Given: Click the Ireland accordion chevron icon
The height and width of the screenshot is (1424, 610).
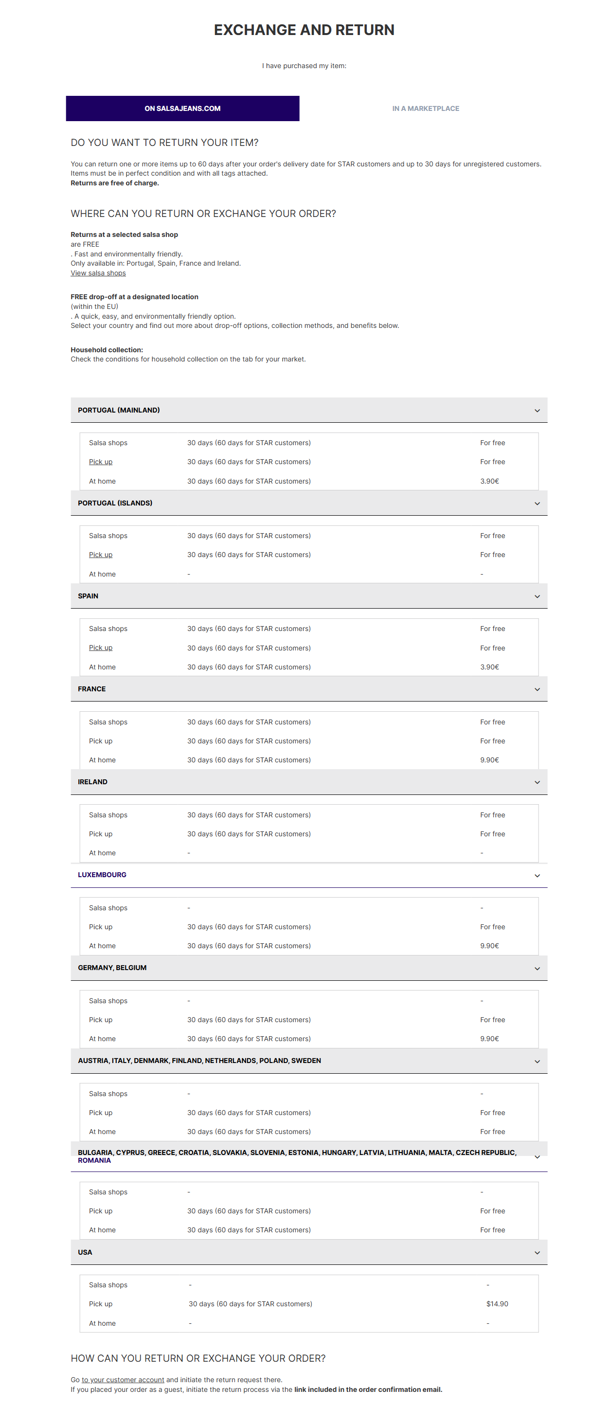Looking at the screenshot, I should click(x=537, y=782).
